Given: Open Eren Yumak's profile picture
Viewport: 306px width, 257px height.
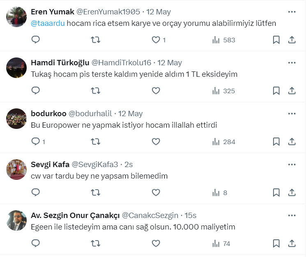Looking at the screenshot, I should pyautogui.click(x=17, y=17).
